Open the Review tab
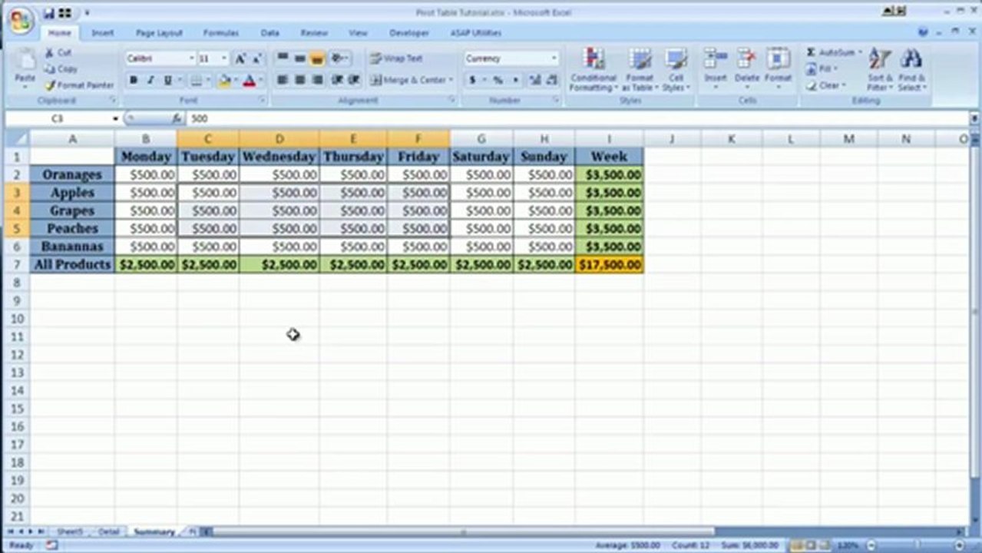982x553 pixels. (x=314, y=33)
